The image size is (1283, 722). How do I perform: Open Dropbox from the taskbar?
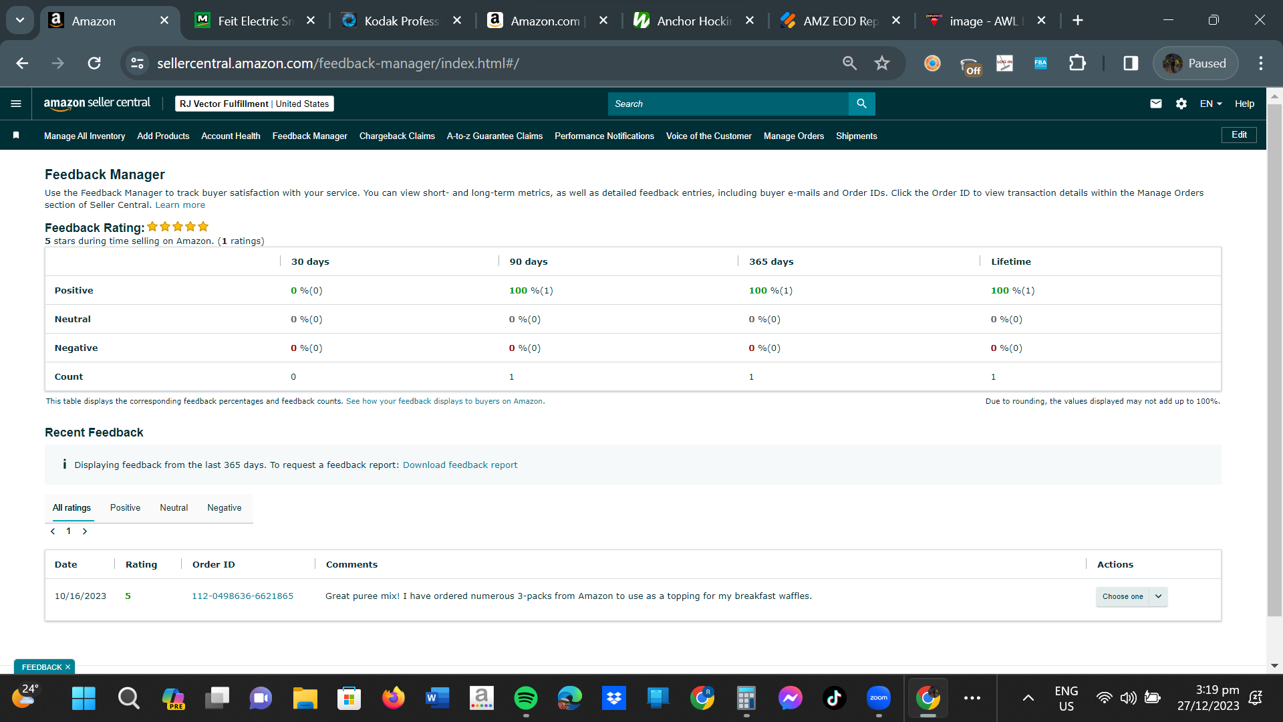click(614, 698)
